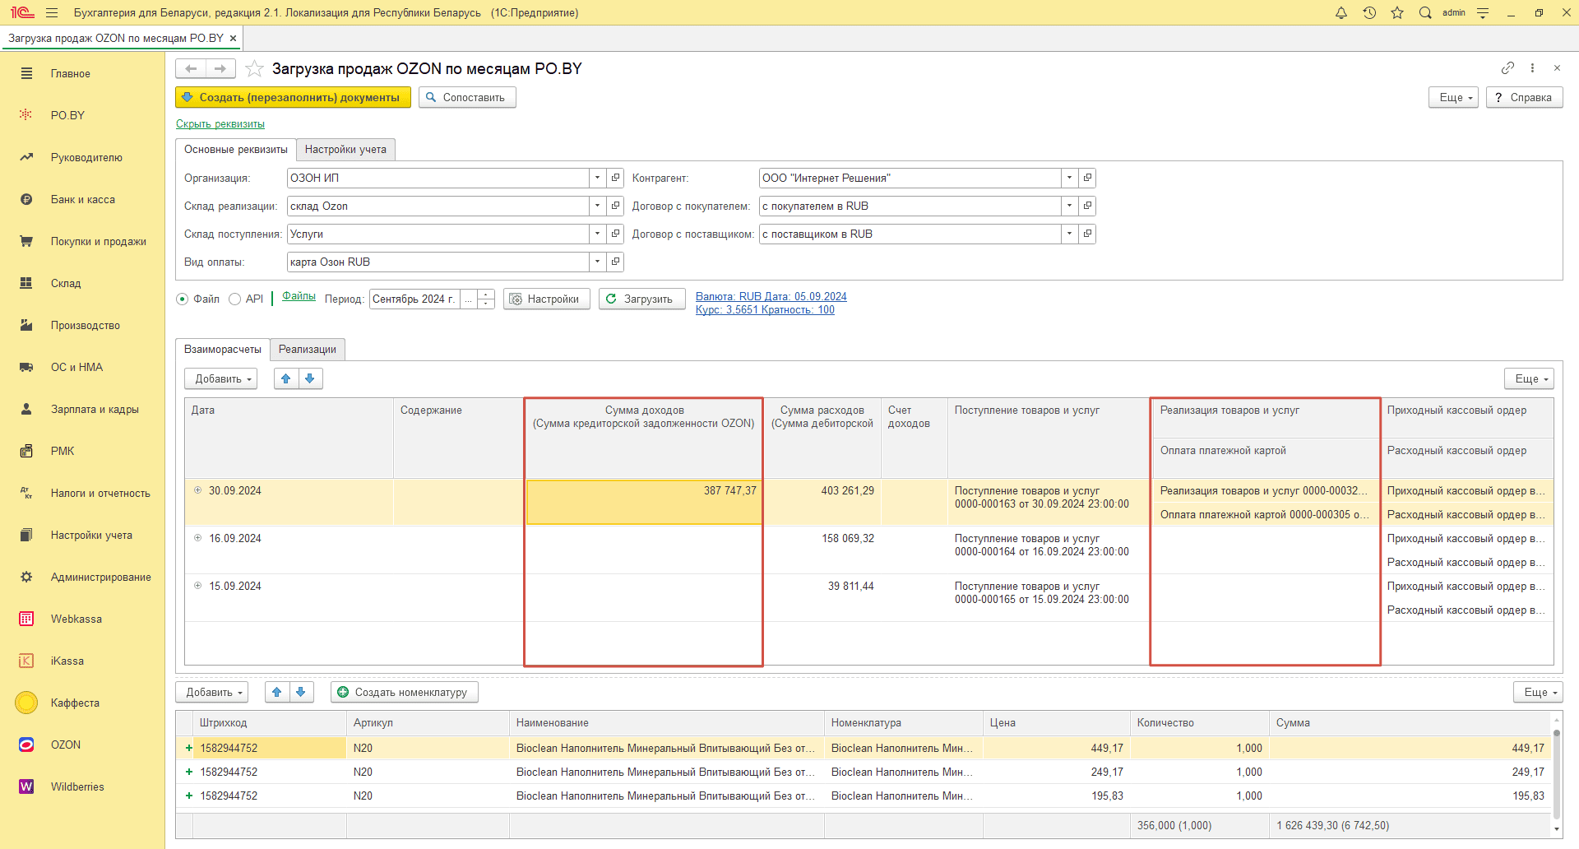Open Договор с покупателем dropdown

(x=1070, y=206)
